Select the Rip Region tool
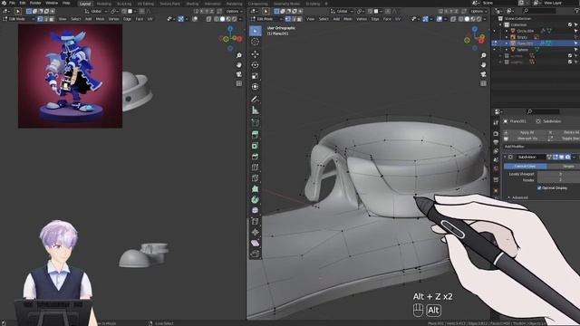Screen dimensions: 580x326 click(255, 254)
